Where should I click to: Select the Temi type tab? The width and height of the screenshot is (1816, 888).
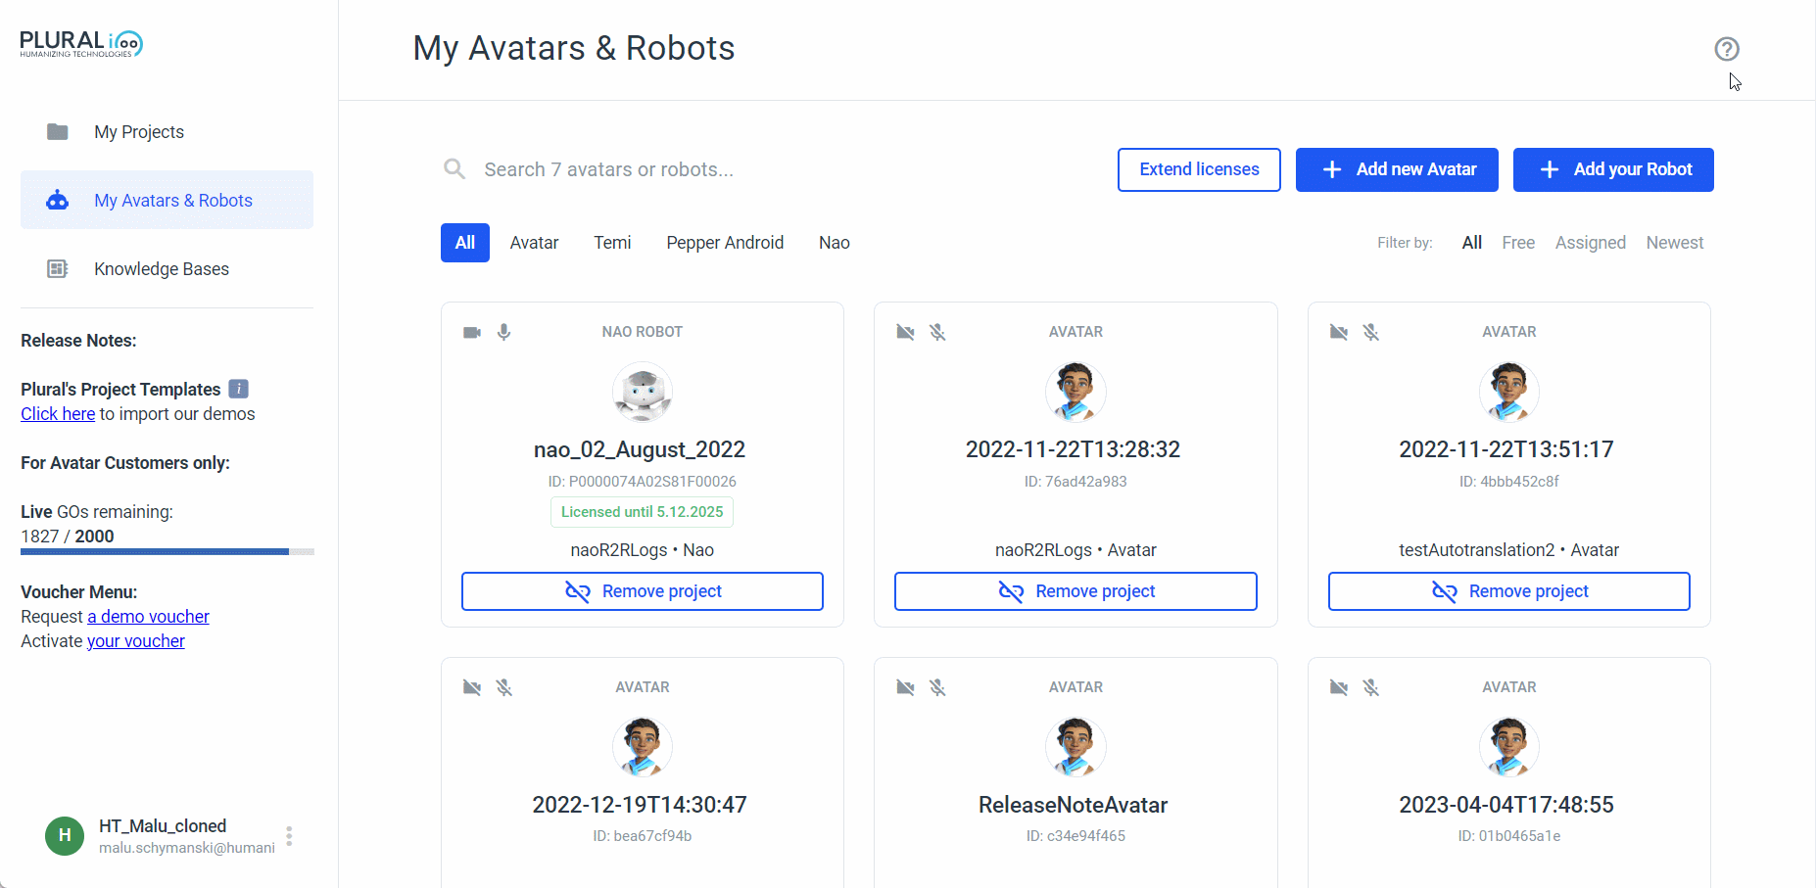point(612,243)
